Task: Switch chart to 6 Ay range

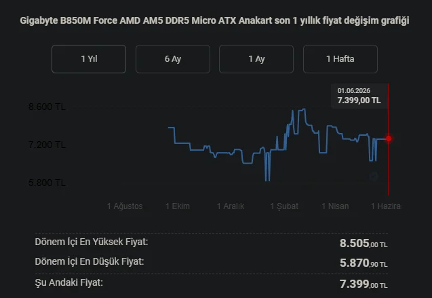Action: click(x=173, y=59)
